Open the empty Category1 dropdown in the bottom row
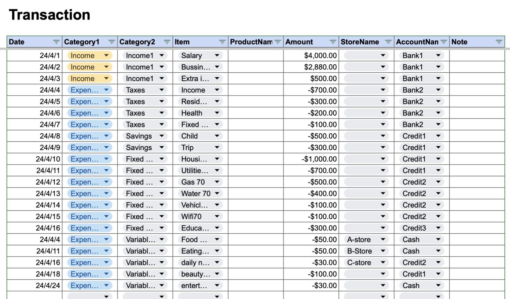The image size is (510, 299). (x=106, y=296)
